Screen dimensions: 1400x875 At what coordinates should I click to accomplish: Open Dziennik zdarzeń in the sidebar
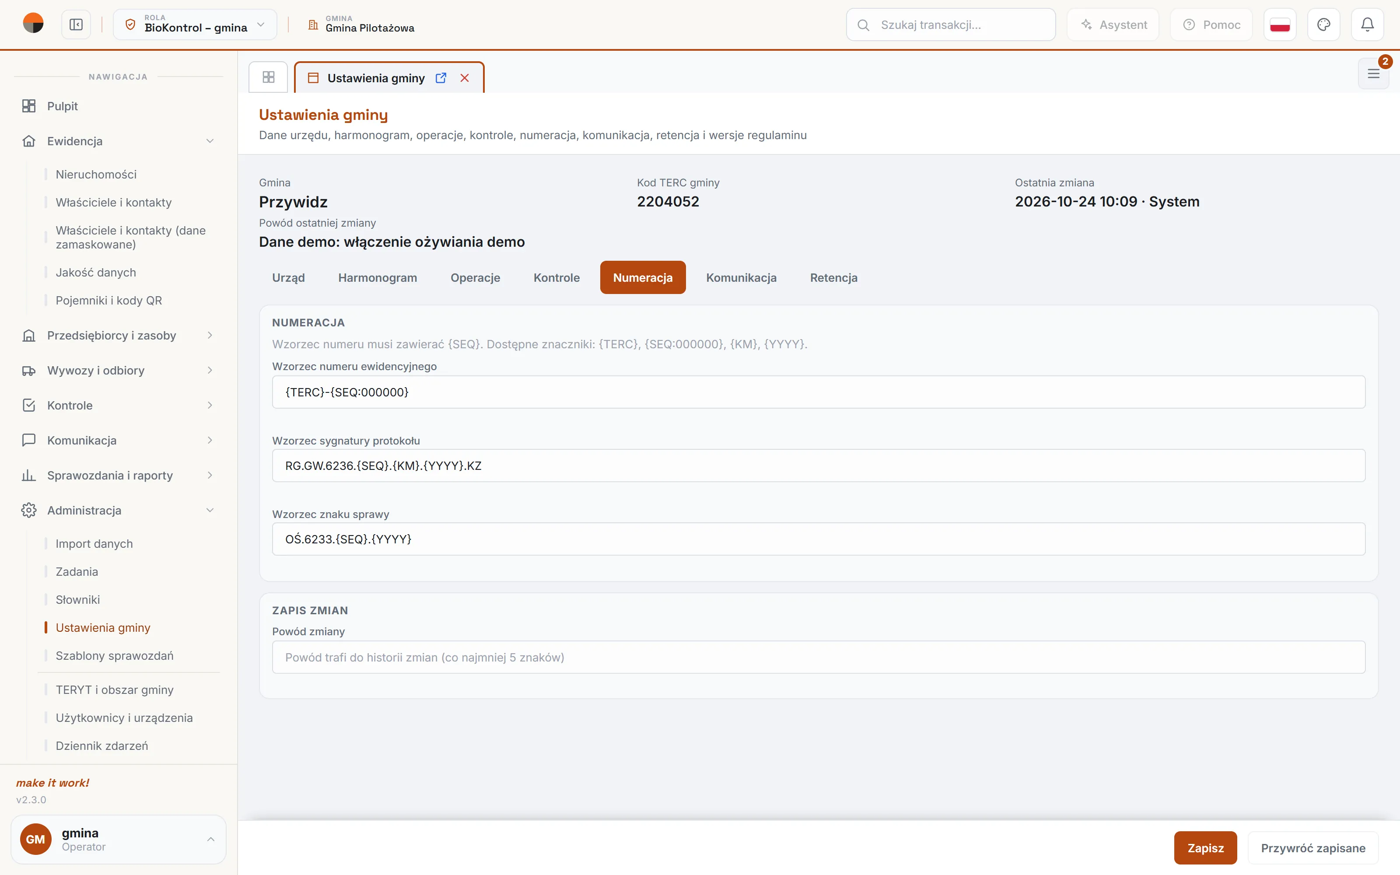[x=102, y=745]
